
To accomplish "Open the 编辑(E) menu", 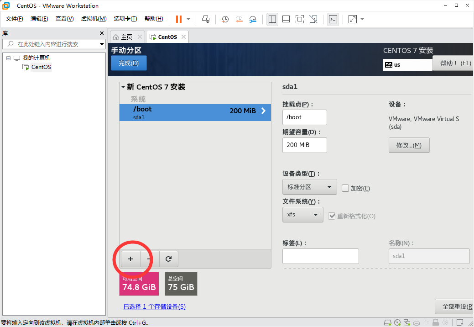I will pyautogui.click(x=39, y=19).
